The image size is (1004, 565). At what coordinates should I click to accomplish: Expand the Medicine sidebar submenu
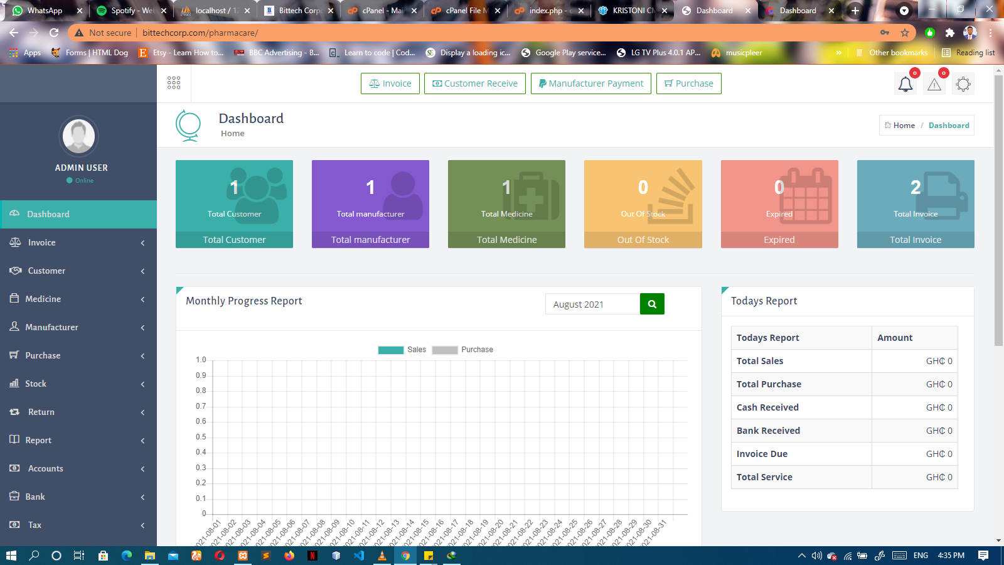78,299
